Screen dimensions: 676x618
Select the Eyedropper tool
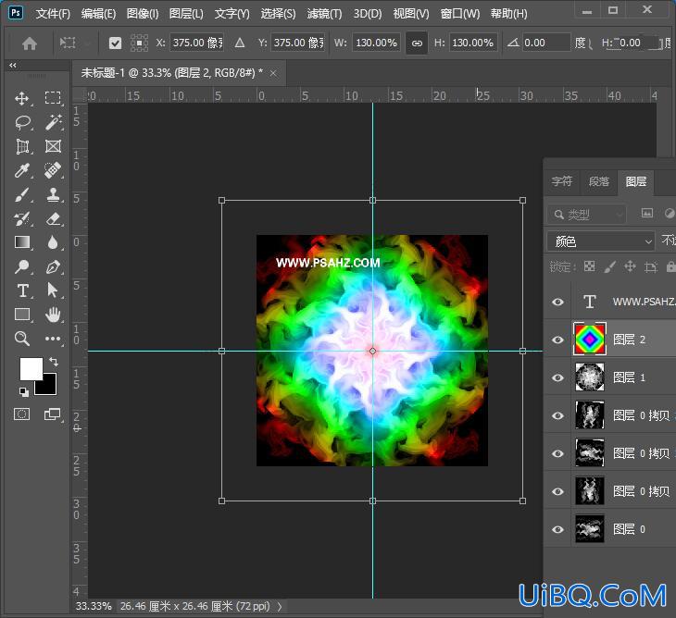(x=22, y=170)
